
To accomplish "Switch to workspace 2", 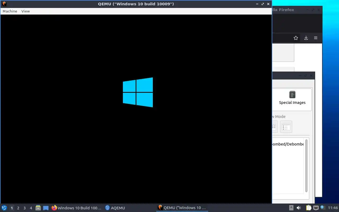I will [x=18, y=208].
